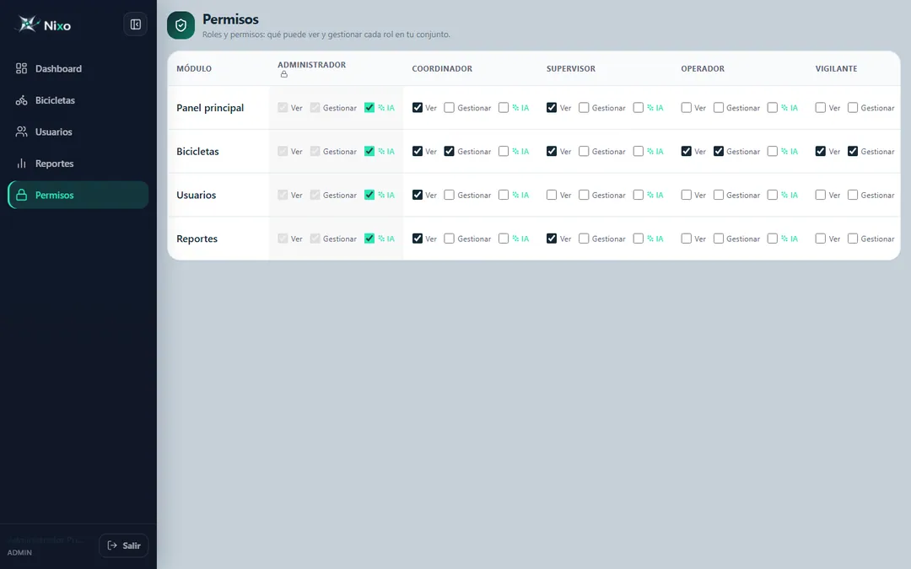Image resolution: width=911 pixels, height=569 pixels.
Task: Open Bicicletas in the sidebar
Action: (78, 100)
